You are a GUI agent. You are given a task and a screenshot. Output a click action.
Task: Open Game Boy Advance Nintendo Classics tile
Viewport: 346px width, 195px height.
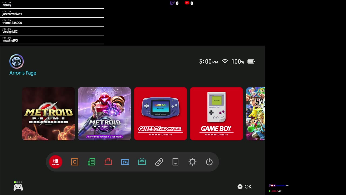pos(161,114)
